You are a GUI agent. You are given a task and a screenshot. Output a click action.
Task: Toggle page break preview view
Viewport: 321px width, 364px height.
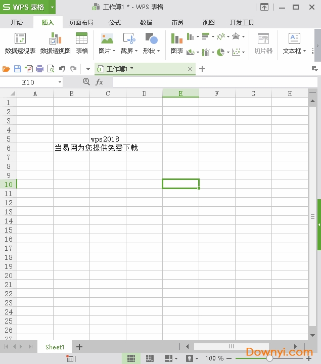click(150, 358)
